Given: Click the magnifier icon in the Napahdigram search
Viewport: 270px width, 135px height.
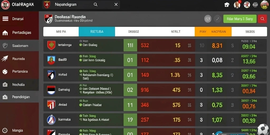Looking at the screenshot, I should tap(95, 4).
